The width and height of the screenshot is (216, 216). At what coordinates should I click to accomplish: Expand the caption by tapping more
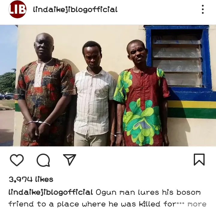[x=197, y=204]
